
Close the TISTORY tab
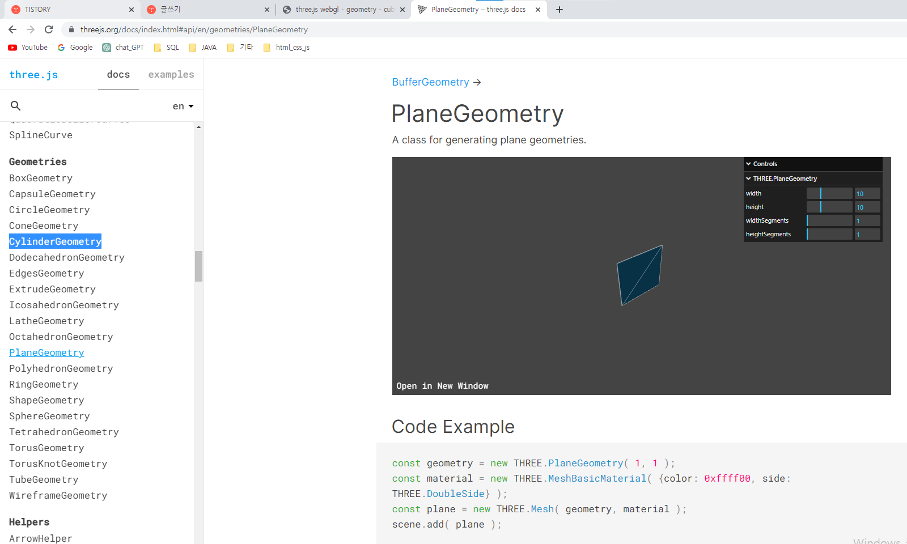(x=132, y=10)
